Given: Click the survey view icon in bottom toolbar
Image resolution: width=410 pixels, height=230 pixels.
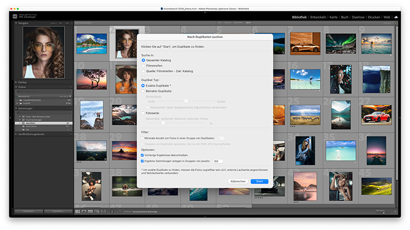Looking at the screenshot, I should [97, 211].
